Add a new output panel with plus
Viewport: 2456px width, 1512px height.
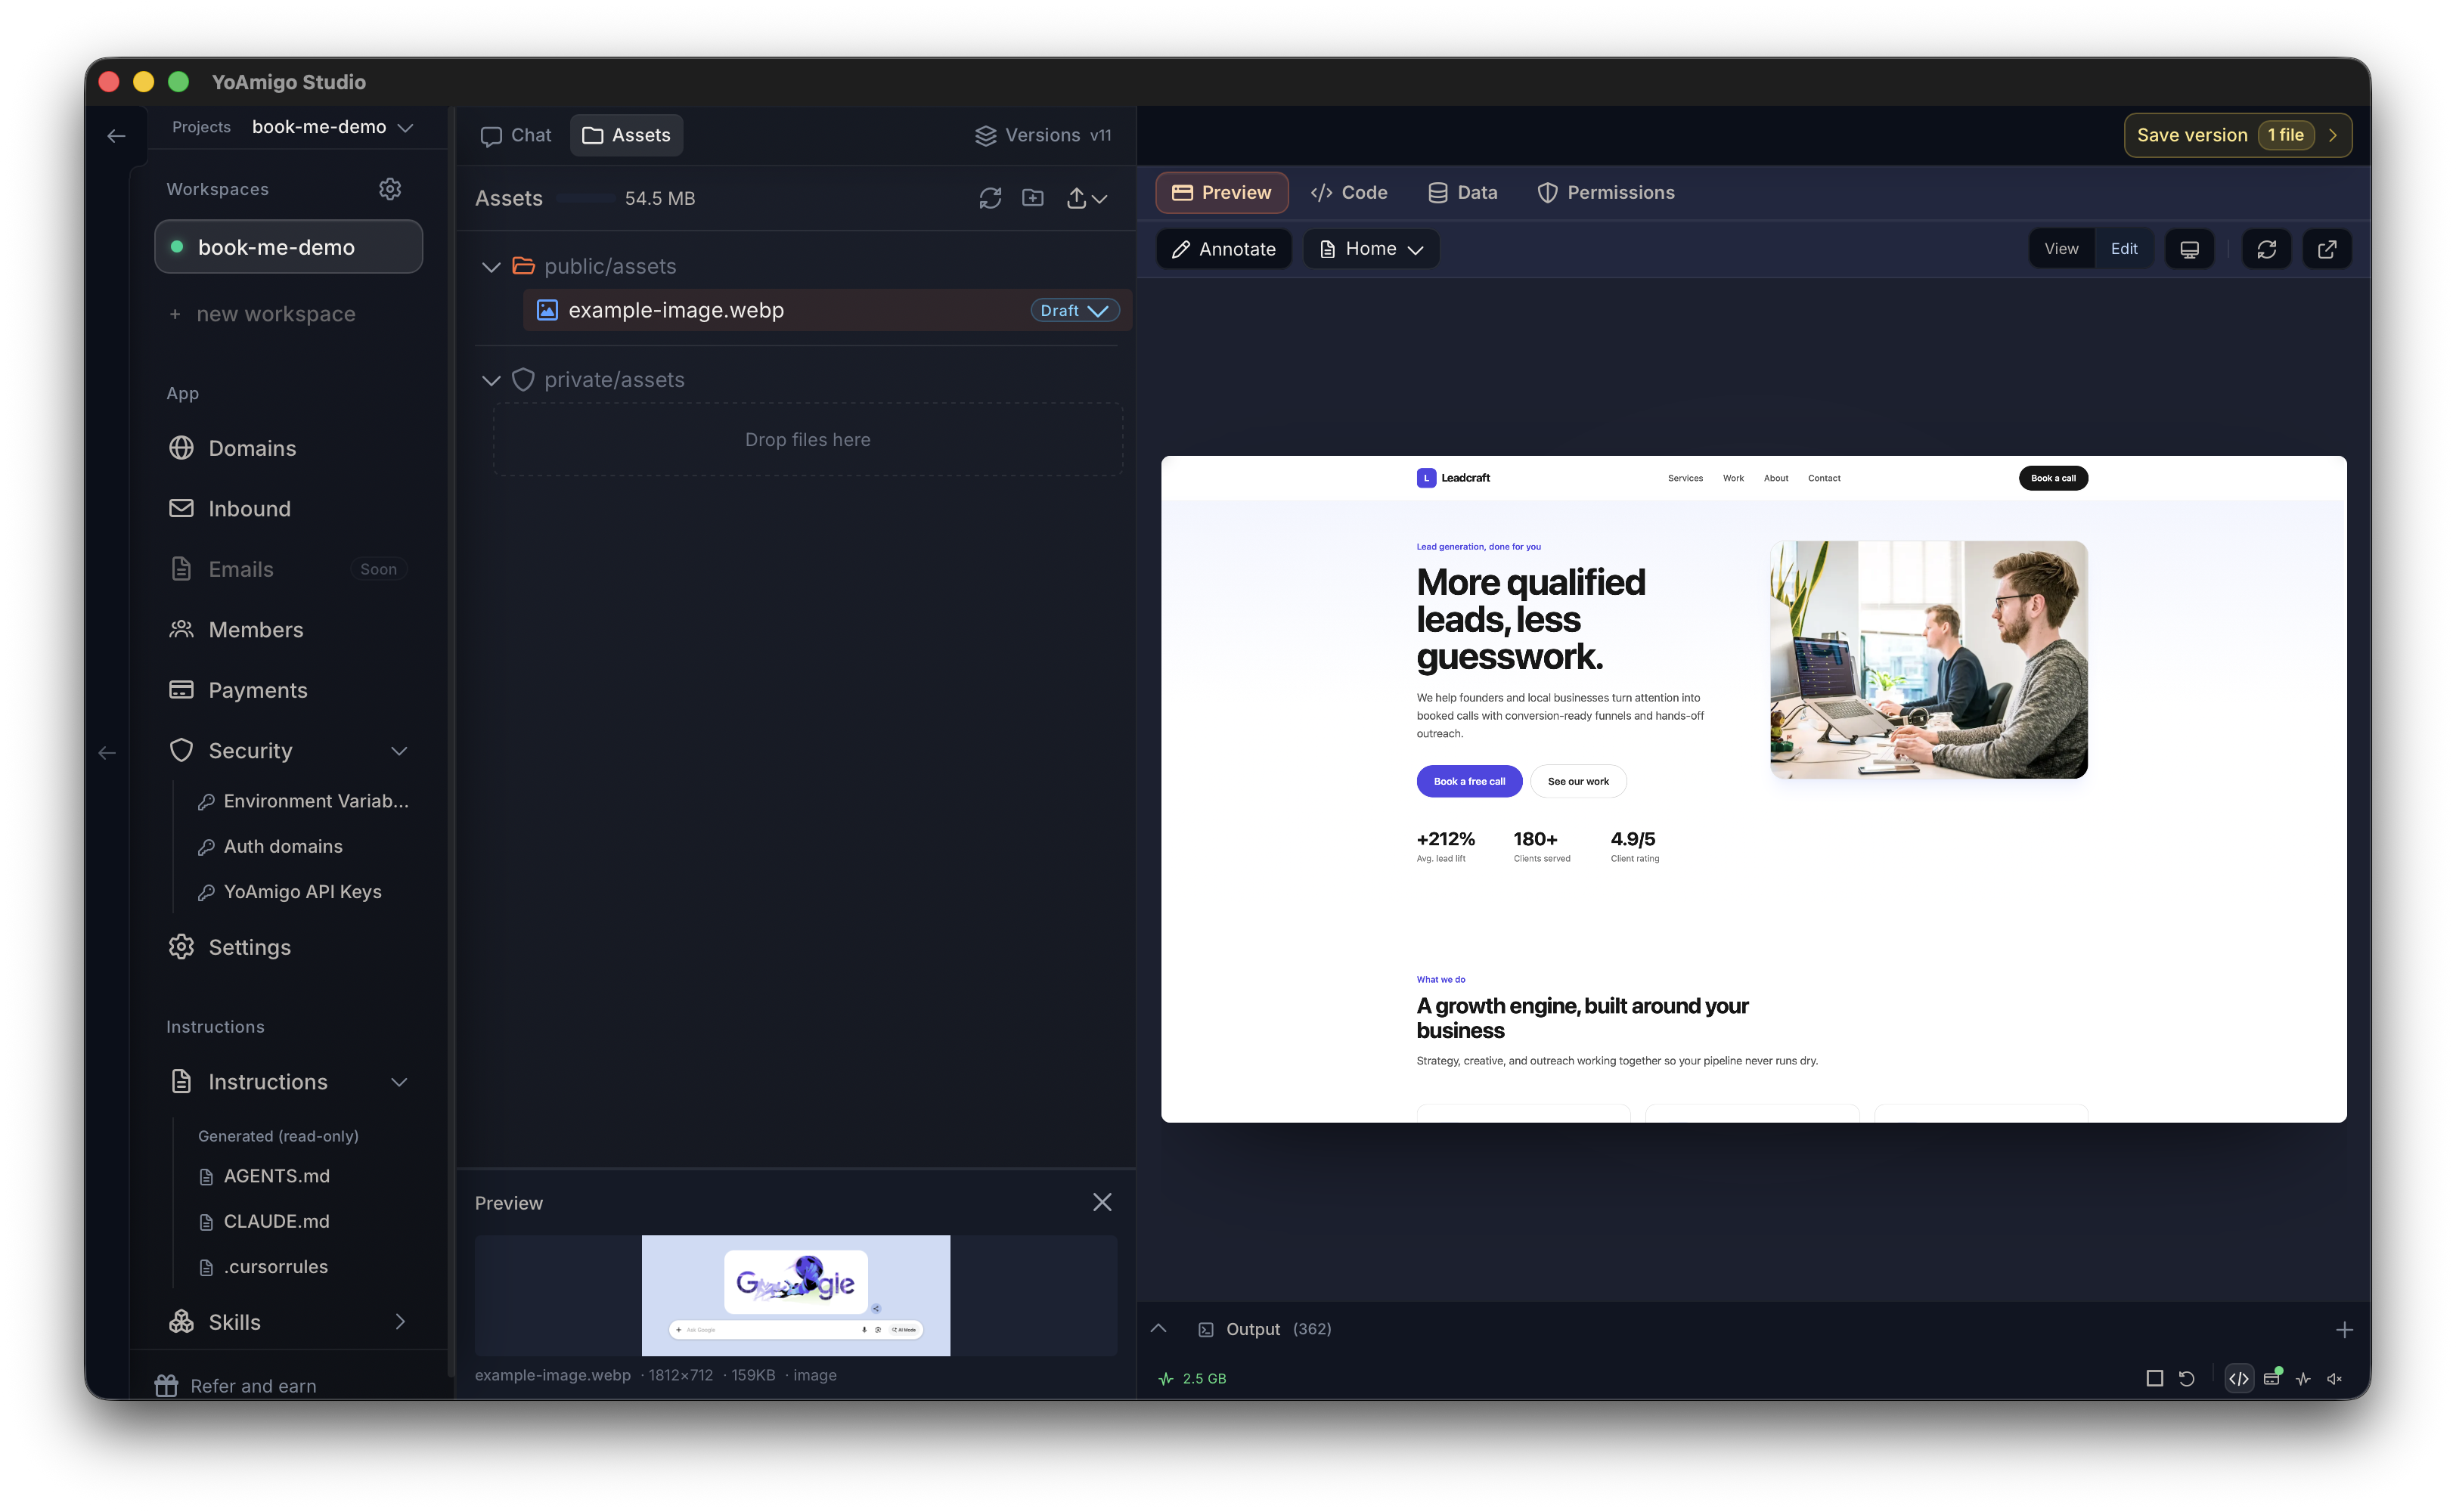(2344, 1329)
